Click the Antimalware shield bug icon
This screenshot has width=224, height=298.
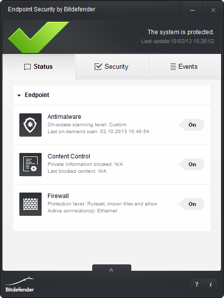(30, 125)
